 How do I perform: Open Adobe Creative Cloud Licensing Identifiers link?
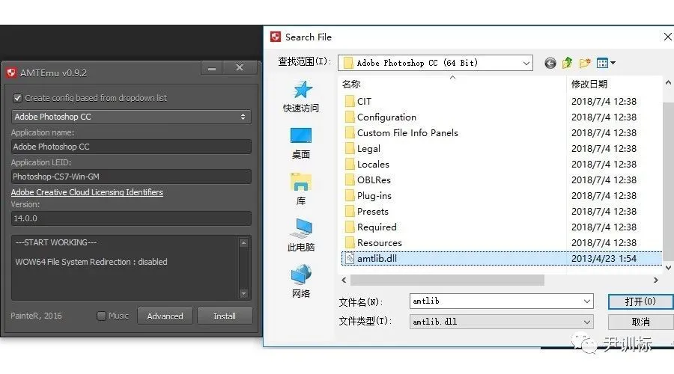(x=87, y=192)
